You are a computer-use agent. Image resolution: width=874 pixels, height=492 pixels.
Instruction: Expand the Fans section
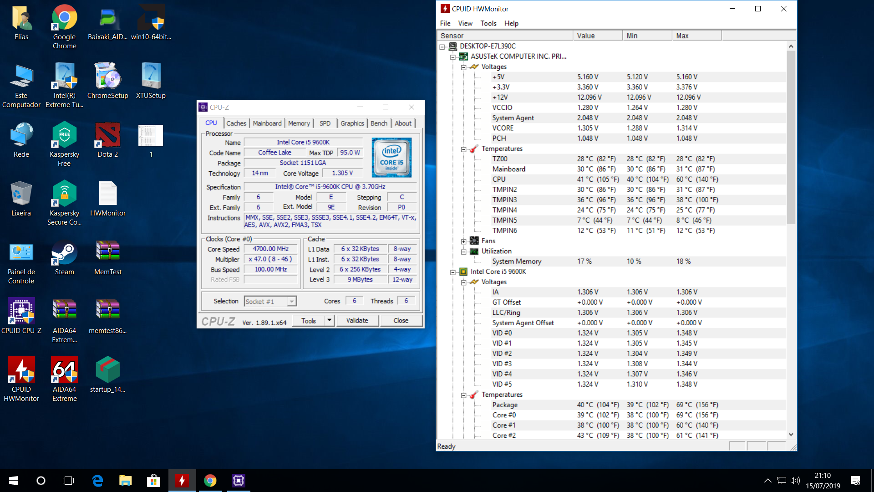point(463,241)
